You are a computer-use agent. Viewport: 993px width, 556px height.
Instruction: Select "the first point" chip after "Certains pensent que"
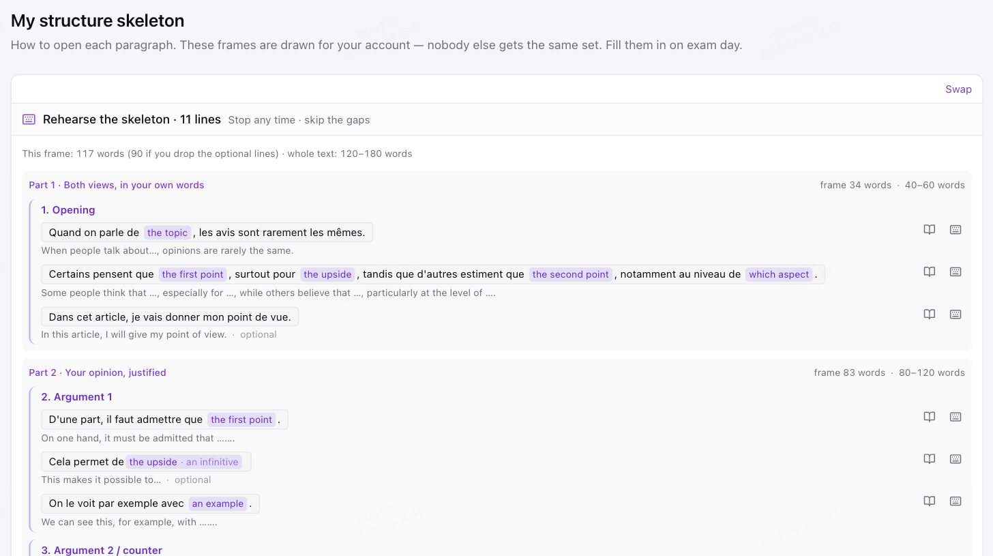(193, 274)
